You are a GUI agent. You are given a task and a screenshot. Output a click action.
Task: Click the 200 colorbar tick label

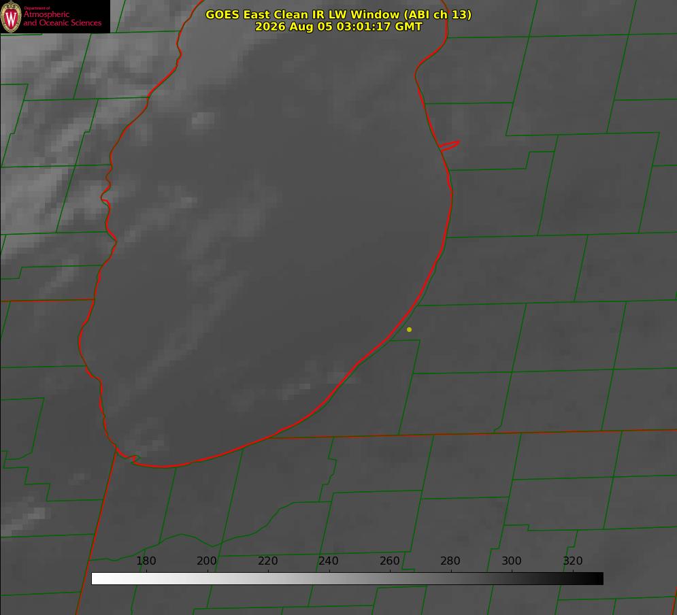coord(206,561)
